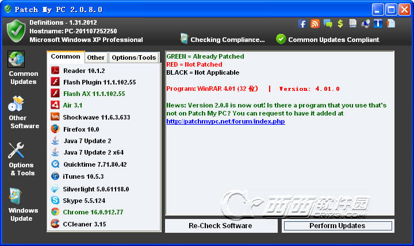This screenshot has height=246, width=414.
Task: Maximize the Patch My PC window
Action: coord(391,10)
